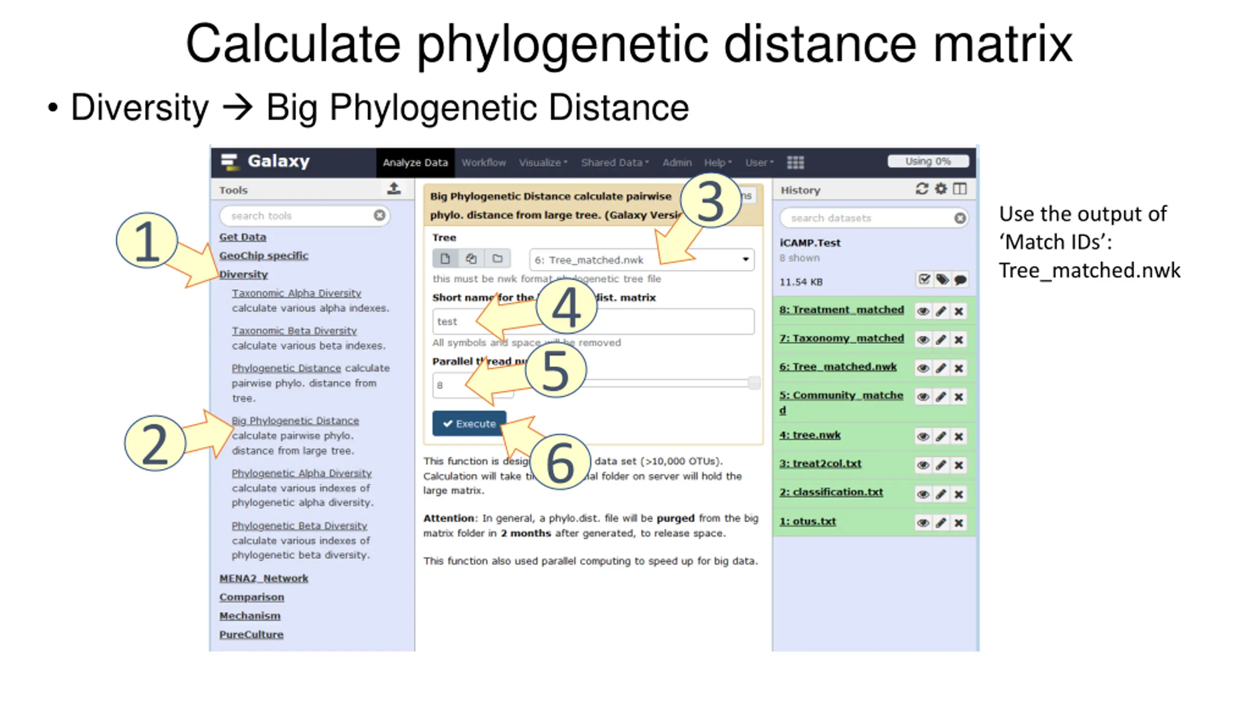Edit history tags with the tag icon

pos(942,280)
